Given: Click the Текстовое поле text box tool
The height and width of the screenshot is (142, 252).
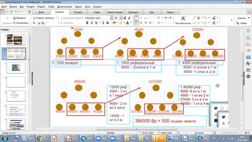Looking at the screenshot, I should pyautogui.click(x=183, y=20).
